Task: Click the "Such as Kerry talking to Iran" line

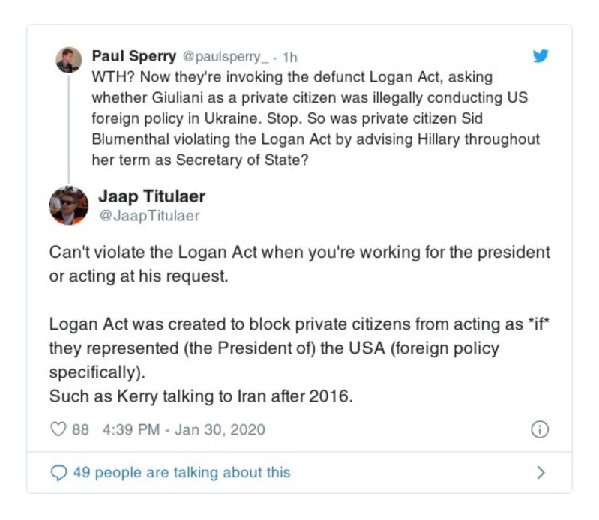Action: point(200,396)
